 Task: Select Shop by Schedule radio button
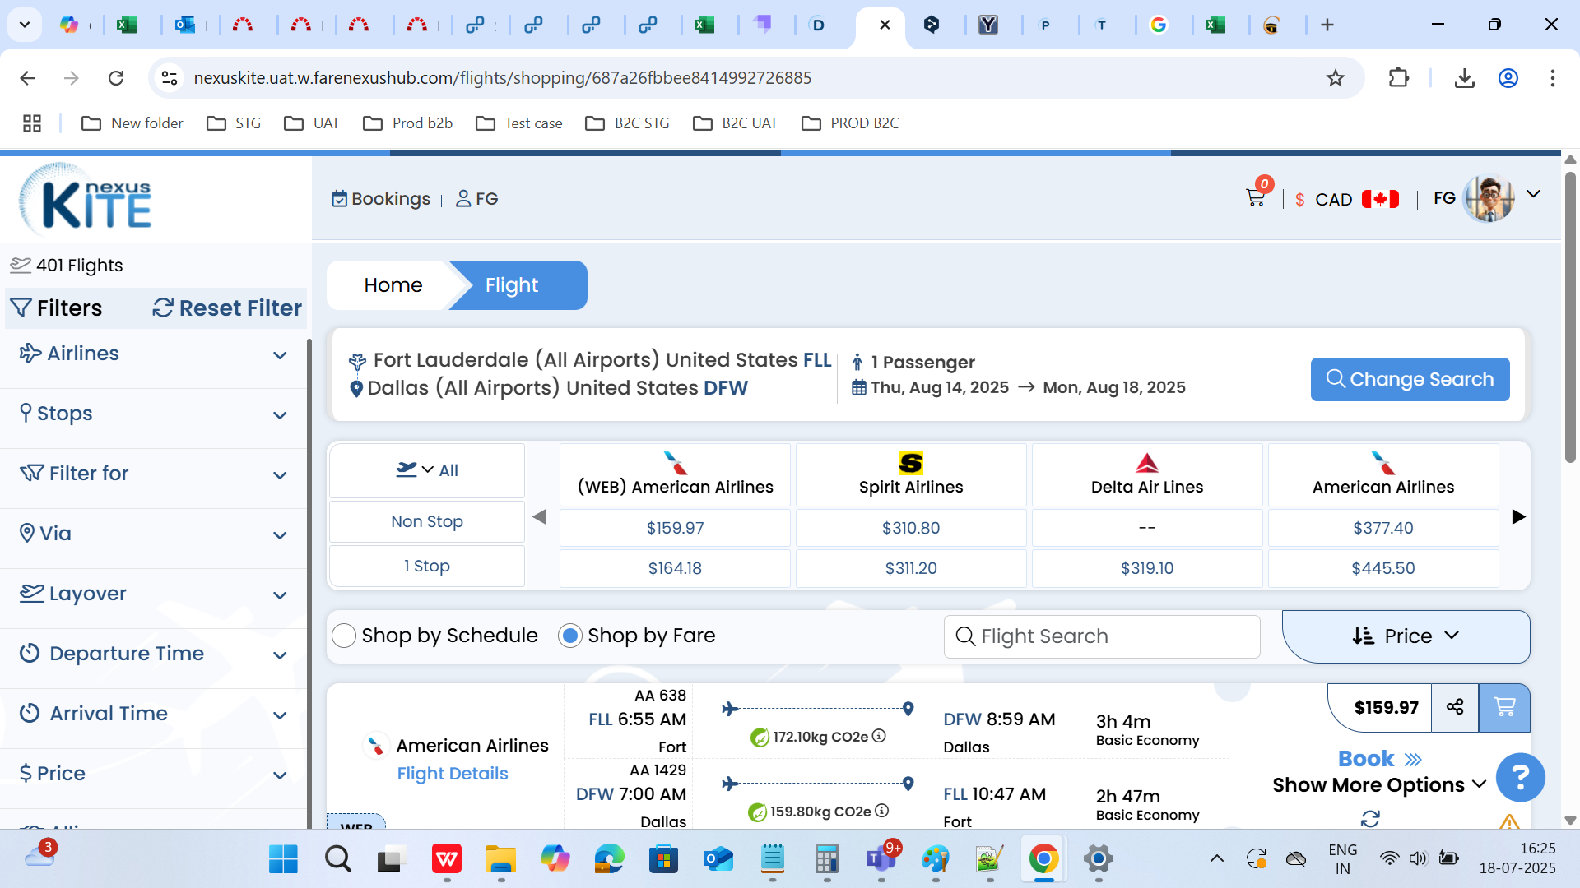click(344, 636)
